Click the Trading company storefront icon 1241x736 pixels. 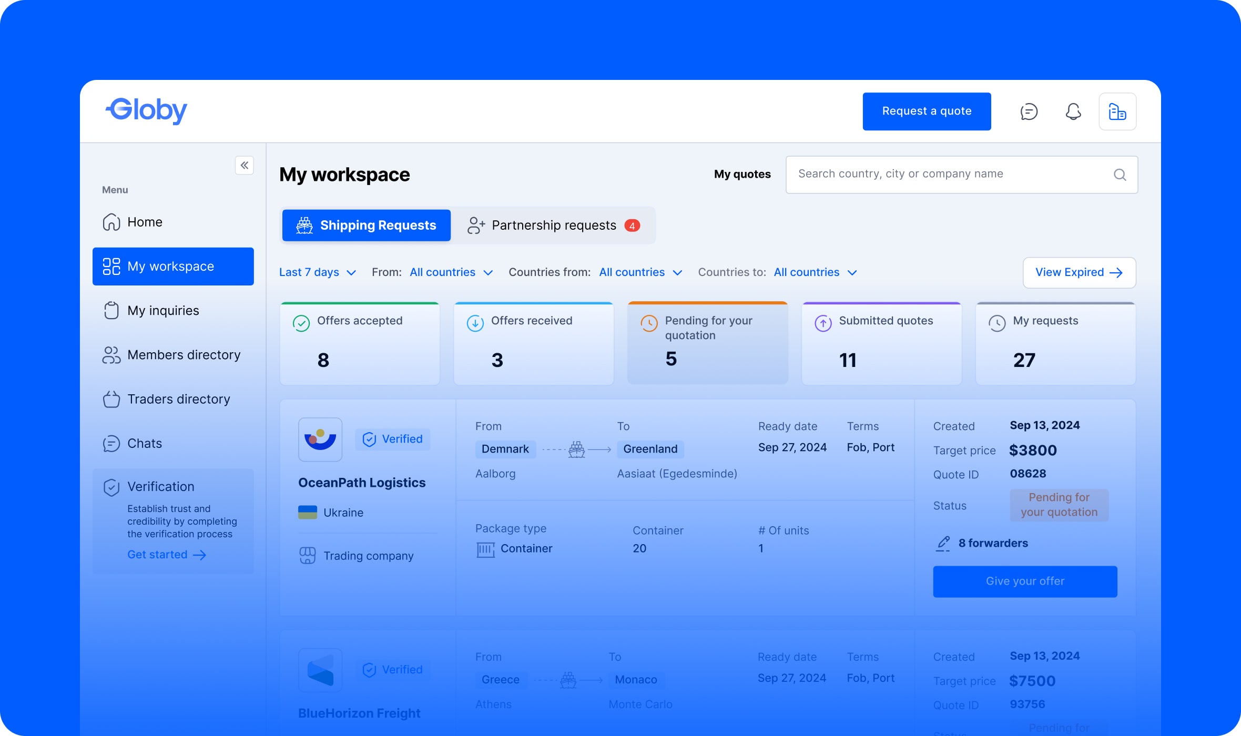(x=308, y=556)
